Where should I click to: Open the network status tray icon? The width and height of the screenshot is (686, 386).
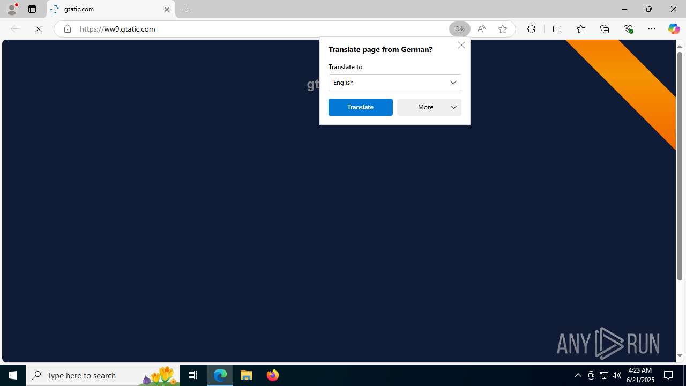[604, 375]
